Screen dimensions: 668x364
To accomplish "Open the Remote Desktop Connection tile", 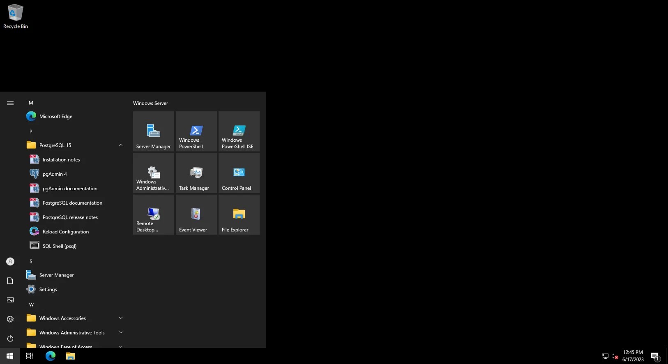I will pyautogui.click(x=154, y=215).
